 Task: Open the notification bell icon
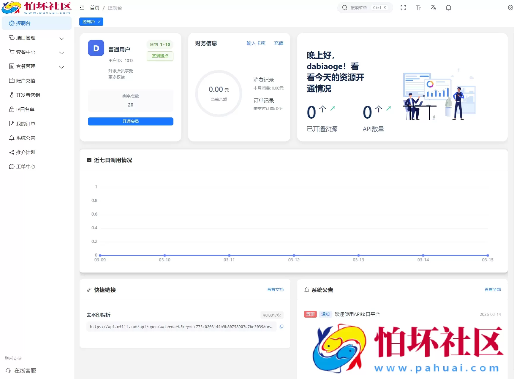448,7
